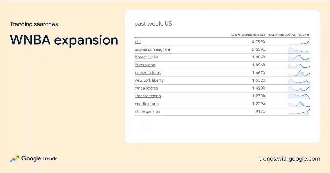Select the boston wnba link
Viewport: 330px width, 173px height.
tap(147, 57)
